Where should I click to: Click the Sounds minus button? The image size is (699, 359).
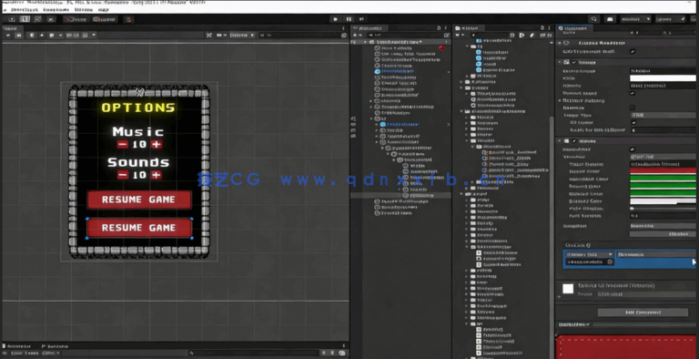click(x=123, y=175)
